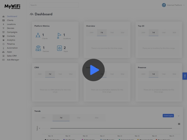Screen dimensions: 187x140
Task: Open the Sales CRM link text
Action: pos(12,56)
